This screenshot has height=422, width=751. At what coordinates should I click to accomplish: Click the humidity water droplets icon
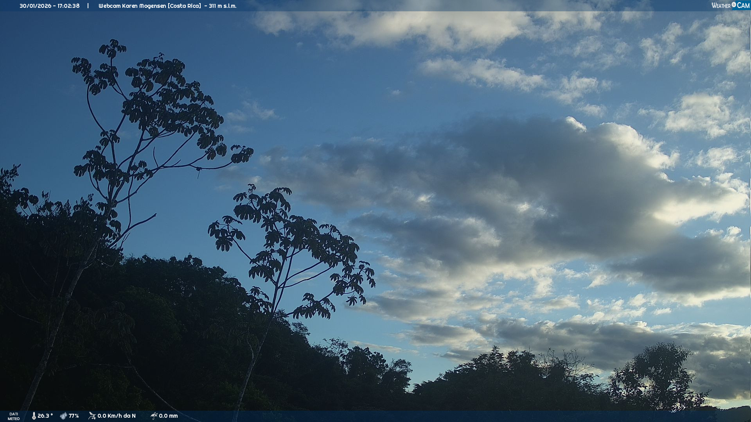pyautogui.click(x=63, y=416)
